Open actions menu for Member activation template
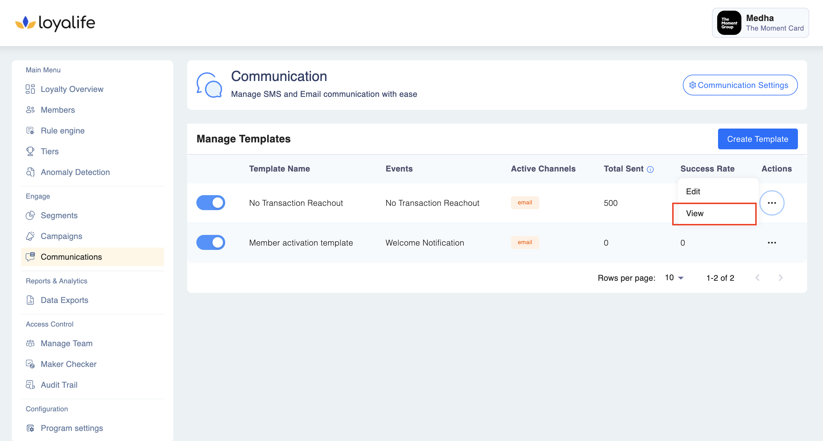Screen dimensions: 823x441 pos(772,243)
